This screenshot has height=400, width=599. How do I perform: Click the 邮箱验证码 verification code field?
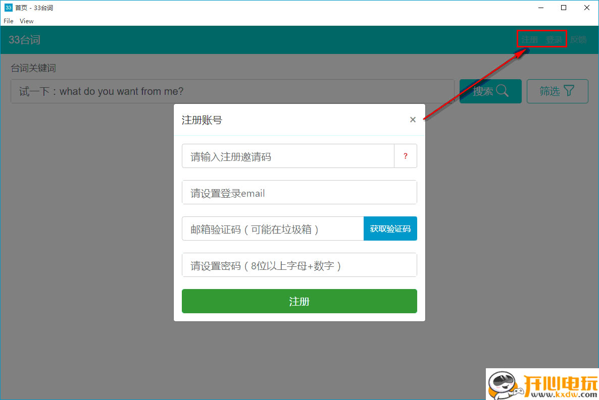(x=273, y=228)
